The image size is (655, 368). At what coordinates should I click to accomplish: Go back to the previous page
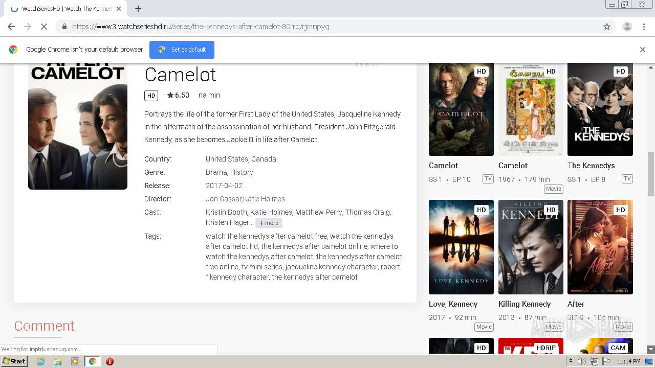click(11, 27)
